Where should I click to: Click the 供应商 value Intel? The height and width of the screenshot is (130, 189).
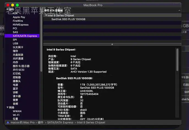click(x=73, y=56)
